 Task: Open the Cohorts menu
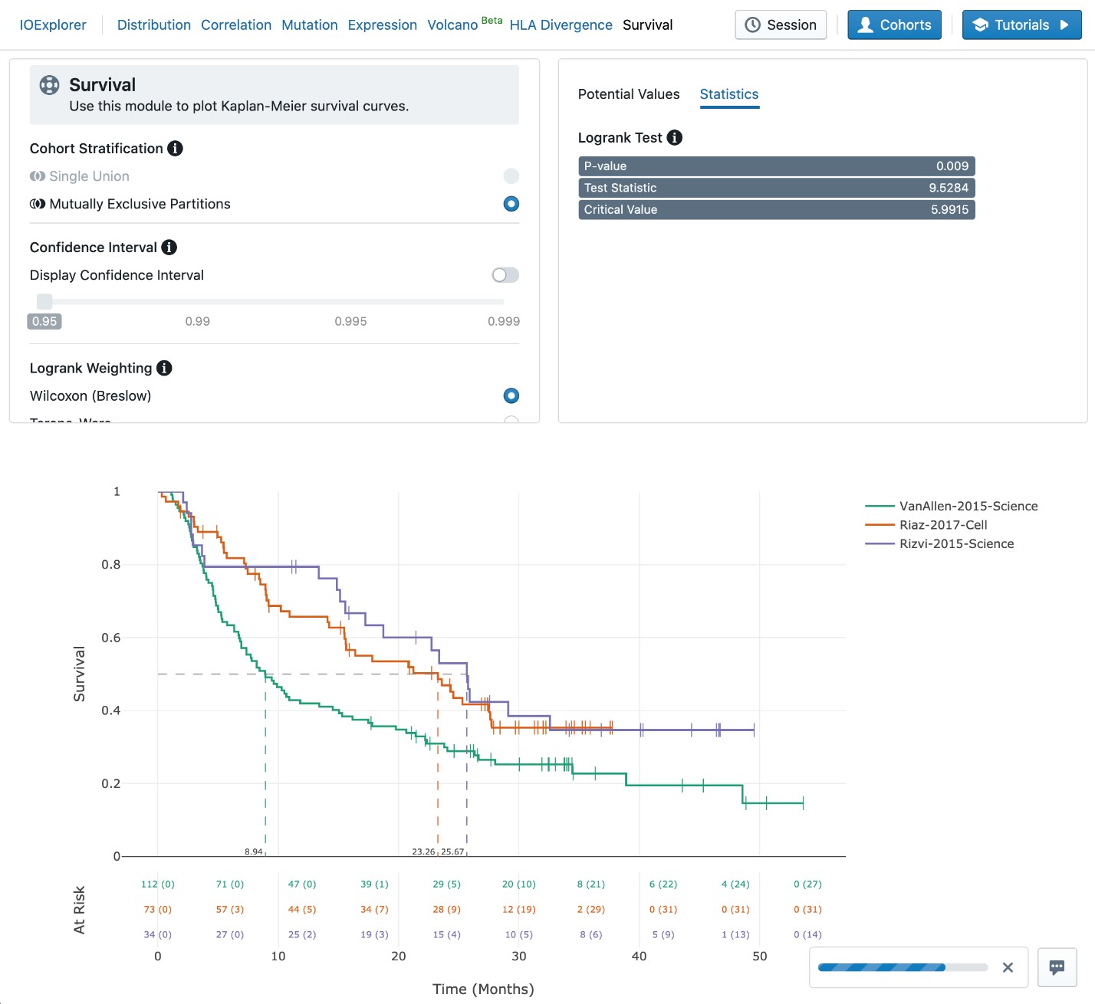pyautogui.click(x=894, y=25)
